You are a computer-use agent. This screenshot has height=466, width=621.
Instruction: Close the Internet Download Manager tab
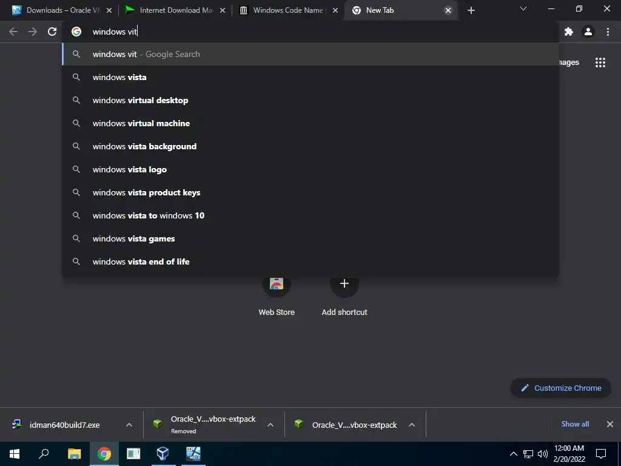[223, 10]
